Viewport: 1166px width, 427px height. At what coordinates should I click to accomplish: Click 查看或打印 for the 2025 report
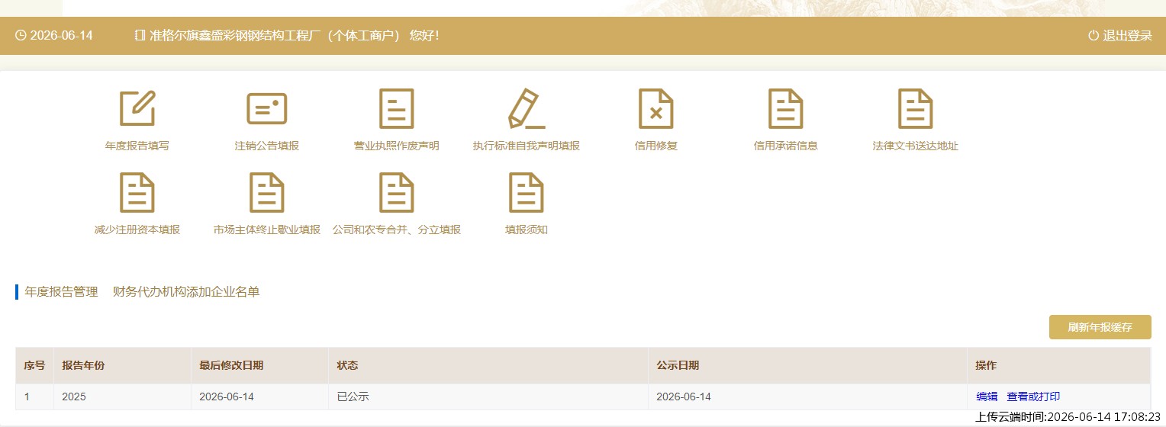tap(1033, 396)
